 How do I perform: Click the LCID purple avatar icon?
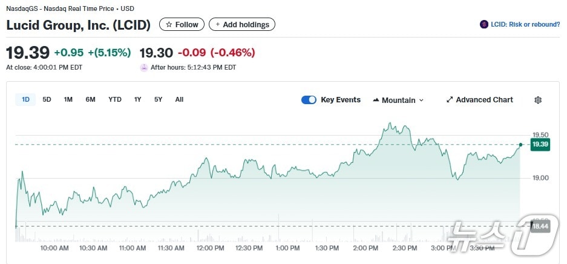[x=483, y=25]
